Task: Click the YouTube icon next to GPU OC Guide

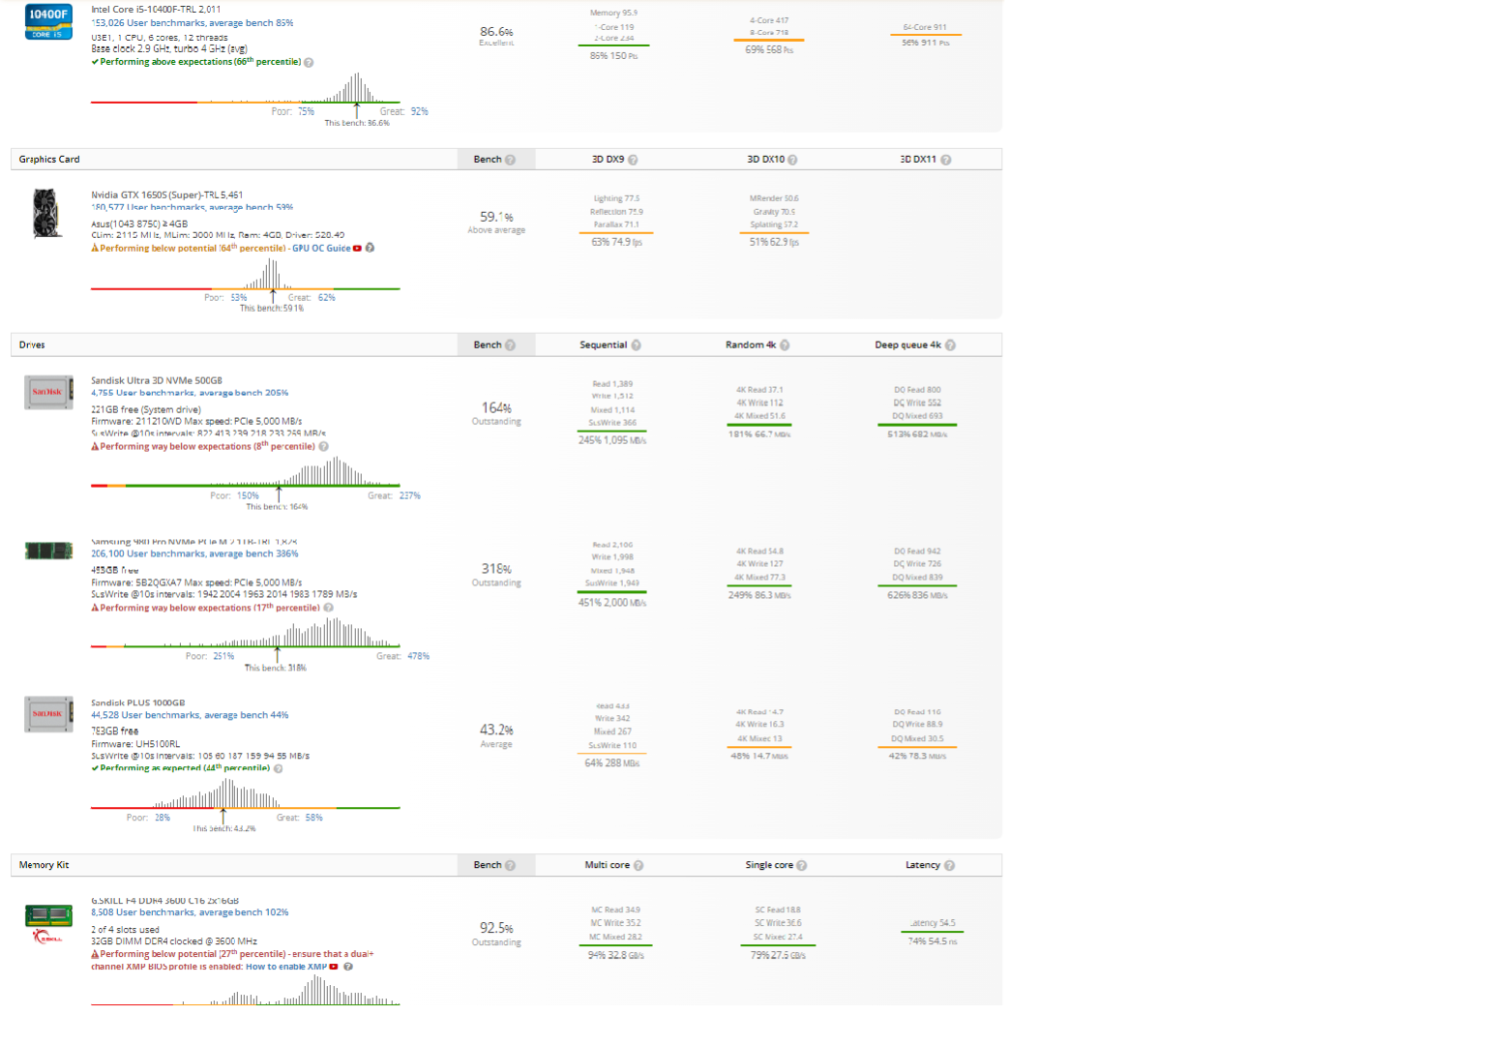Action: click(x=357, y=249)
